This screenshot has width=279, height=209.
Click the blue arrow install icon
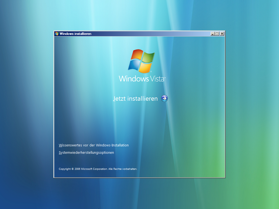tap(164, 98)
